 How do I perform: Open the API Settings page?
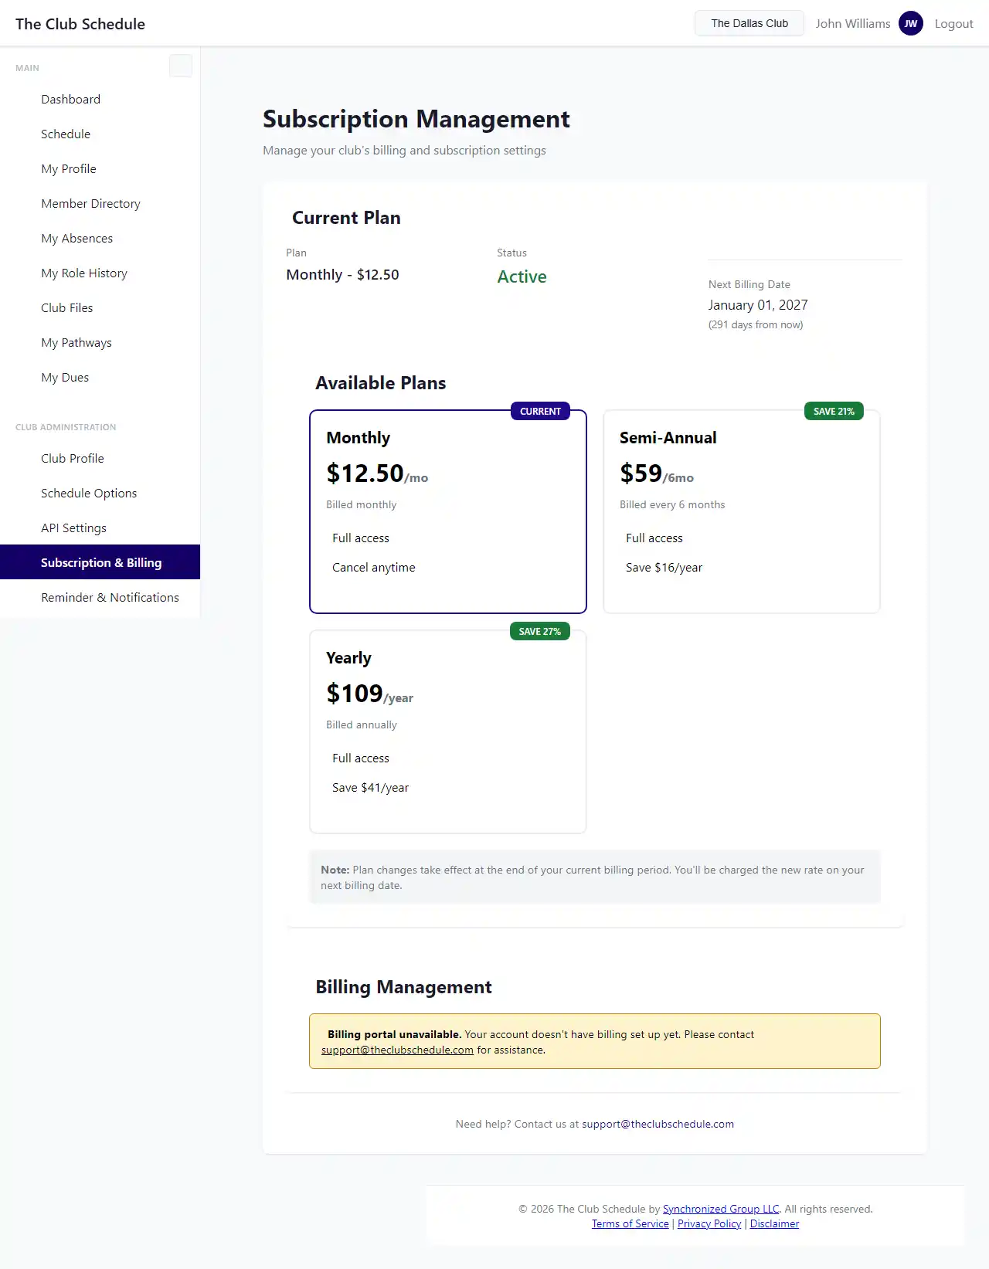click(x=73, y=528)
